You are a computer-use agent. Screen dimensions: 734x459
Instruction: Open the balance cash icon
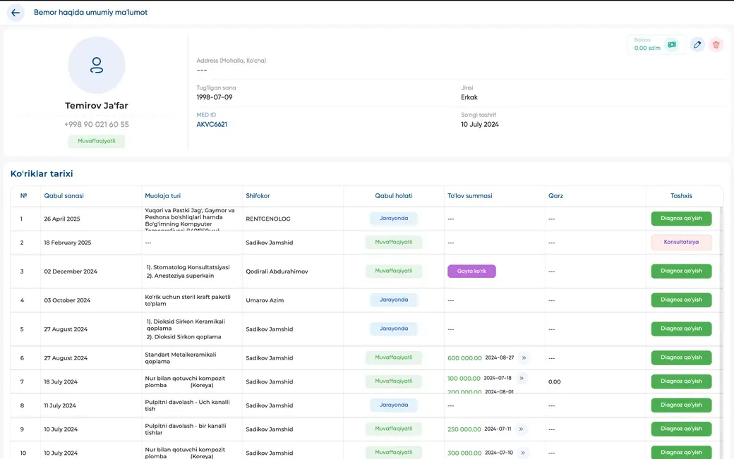coord(672,44)
